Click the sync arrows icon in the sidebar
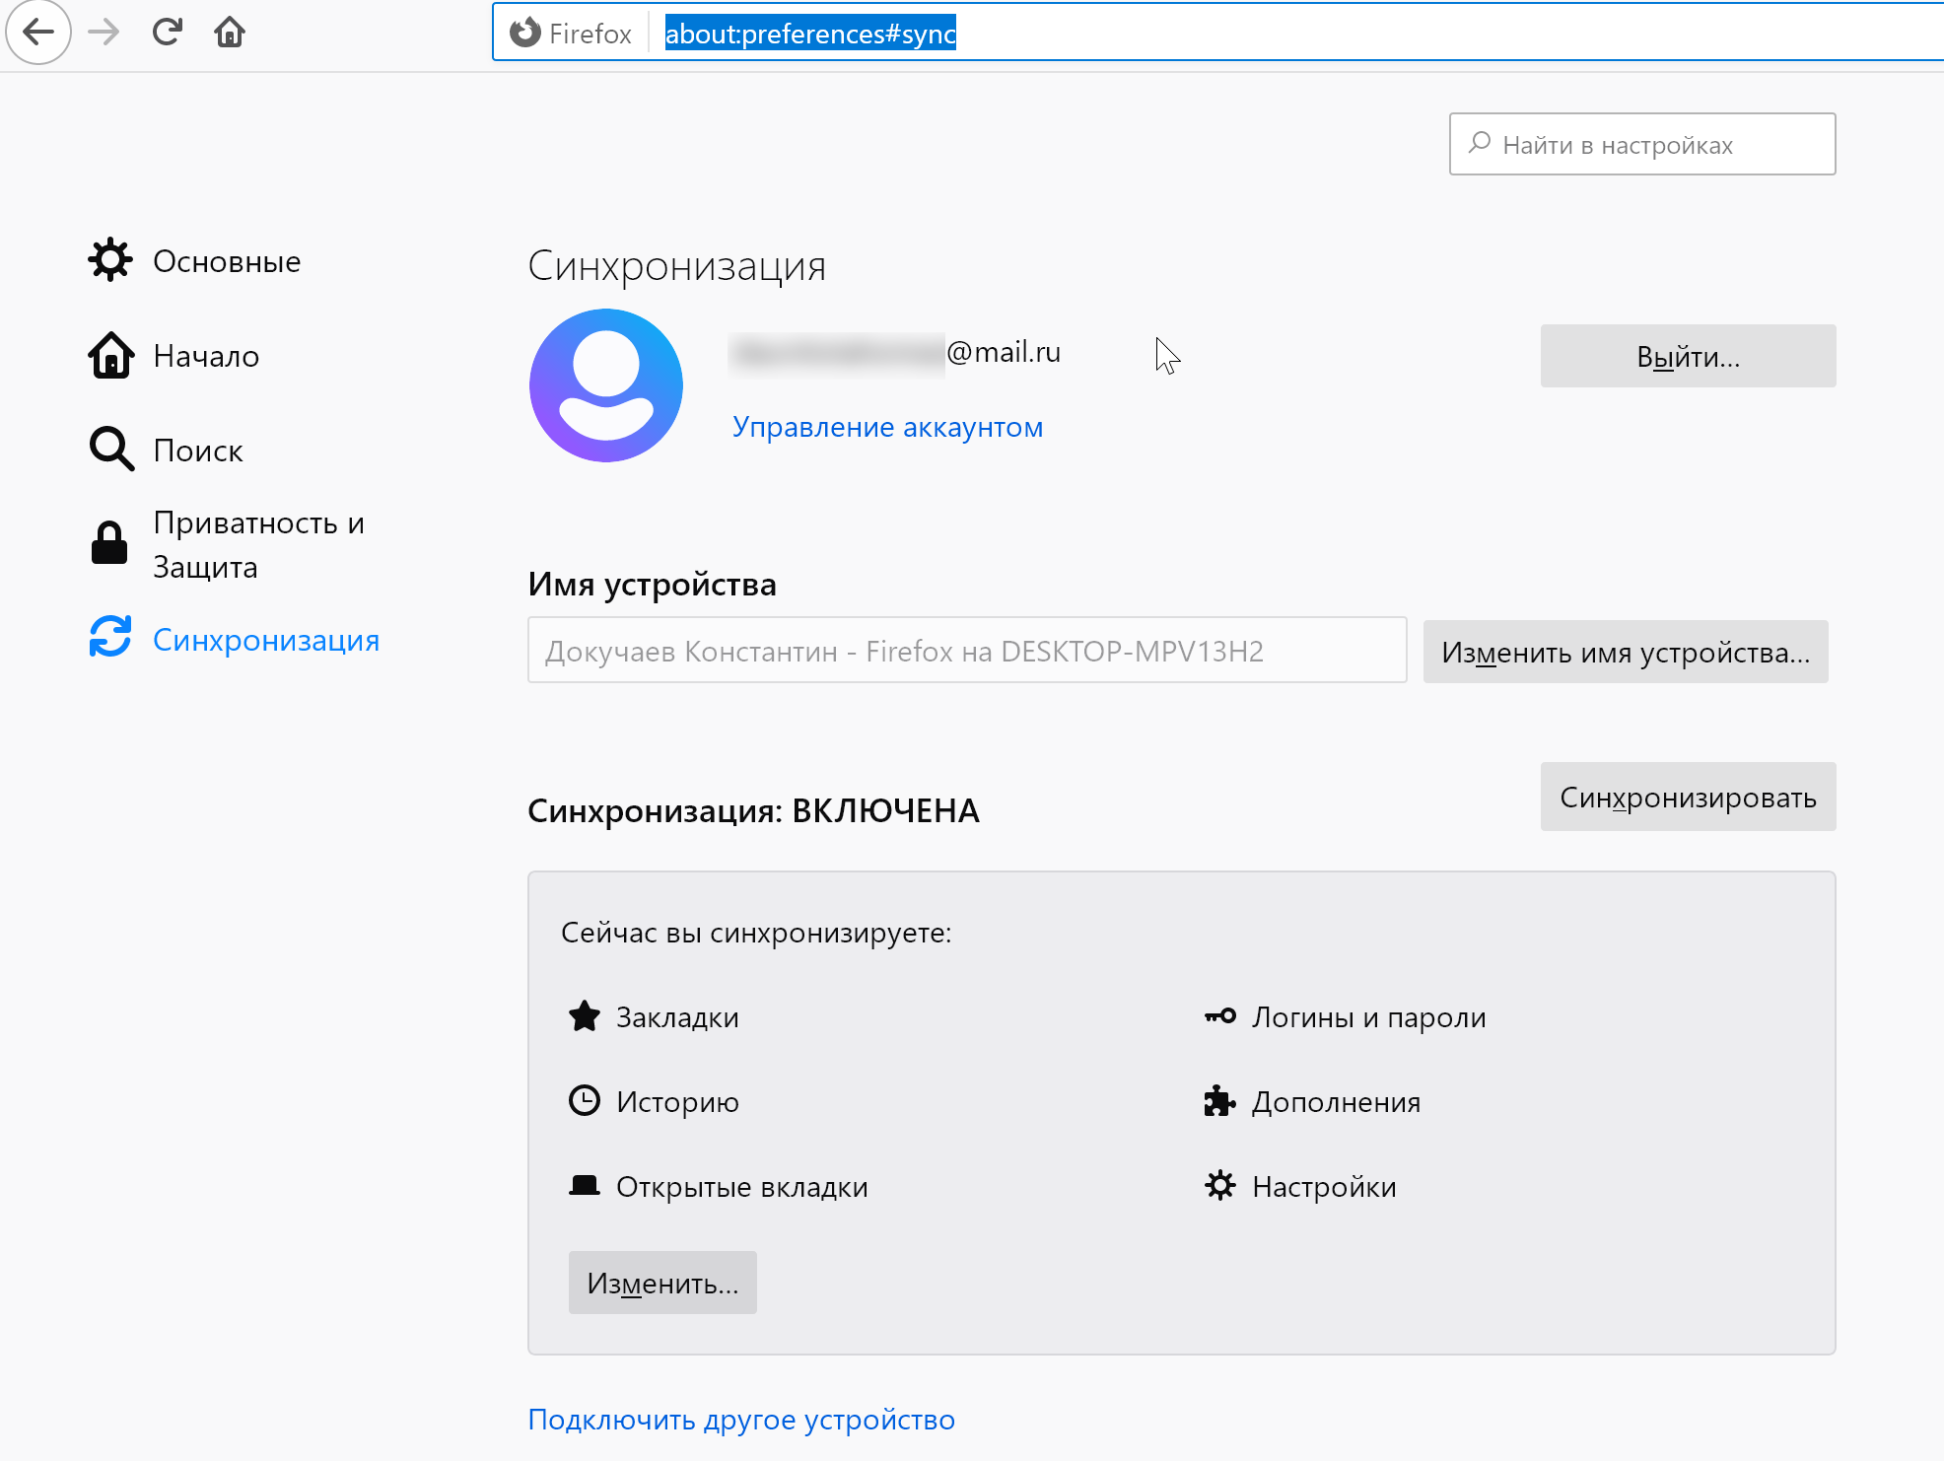 110,637
